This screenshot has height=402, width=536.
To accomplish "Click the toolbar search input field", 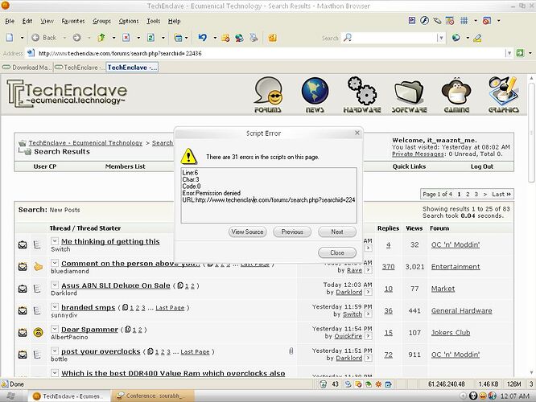I will pyautogui.click(x=393, y=38).
